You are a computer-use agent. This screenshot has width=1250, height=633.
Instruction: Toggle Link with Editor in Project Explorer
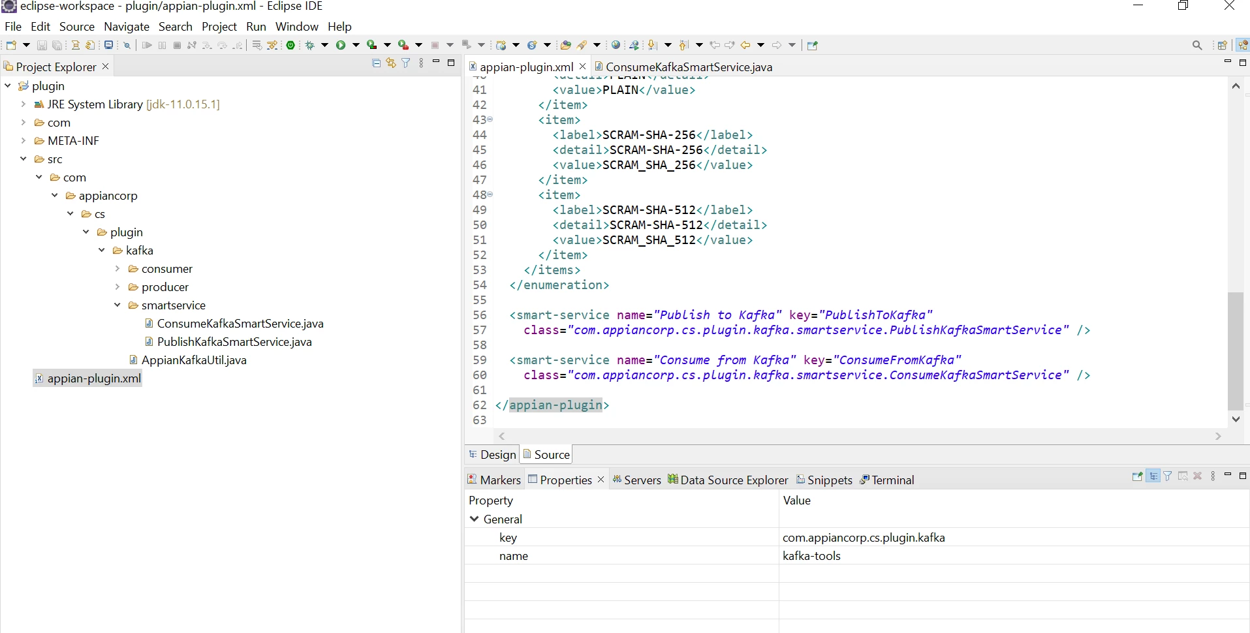point(391,63)
